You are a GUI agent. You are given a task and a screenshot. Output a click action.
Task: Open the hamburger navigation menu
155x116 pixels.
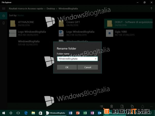coord(4,9)
